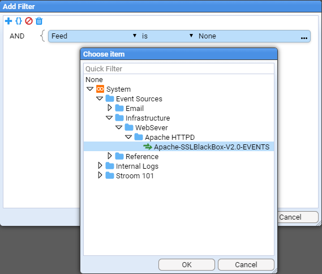Collapse the Infrastructure folder node

click(x=109, y=118)
